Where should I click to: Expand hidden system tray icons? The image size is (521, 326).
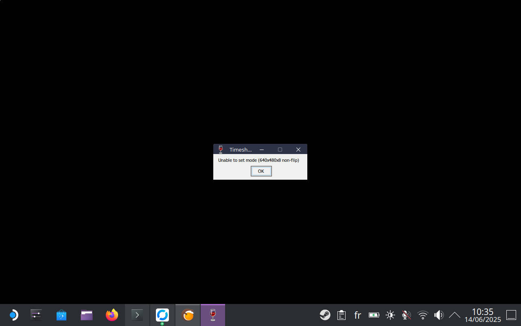pyautogui.click(x=455, y=315)
